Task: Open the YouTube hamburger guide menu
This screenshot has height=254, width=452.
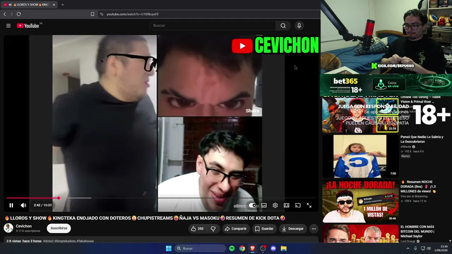Action: point(8,25)
